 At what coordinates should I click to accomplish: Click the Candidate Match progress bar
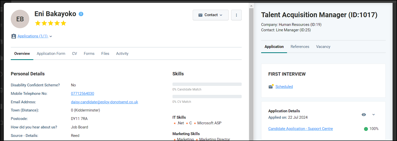click(207, 84)
